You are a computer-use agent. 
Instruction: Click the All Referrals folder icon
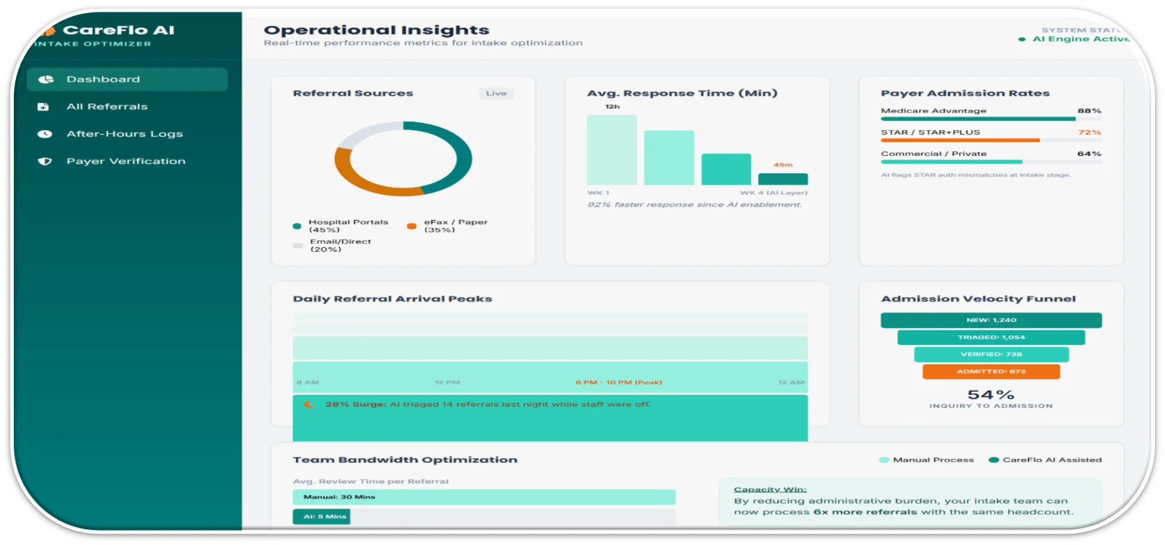[x=44, y=107]
